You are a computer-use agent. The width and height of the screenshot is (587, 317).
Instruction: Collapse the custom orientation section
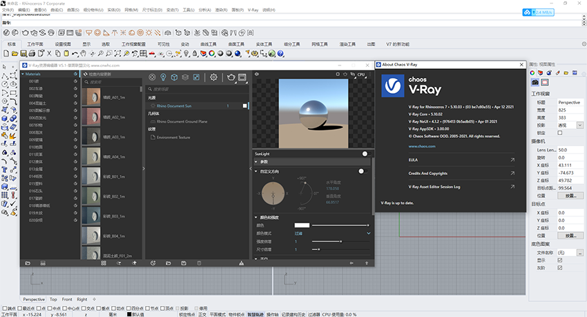(256, 172)
